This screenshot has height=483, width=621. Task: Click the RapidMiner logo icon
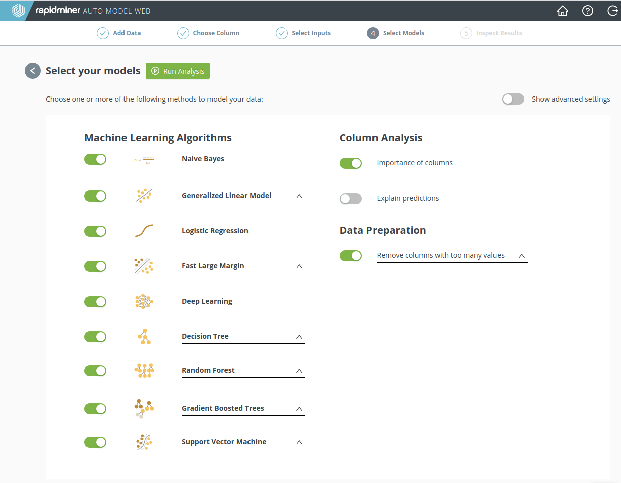coord(18,11)
